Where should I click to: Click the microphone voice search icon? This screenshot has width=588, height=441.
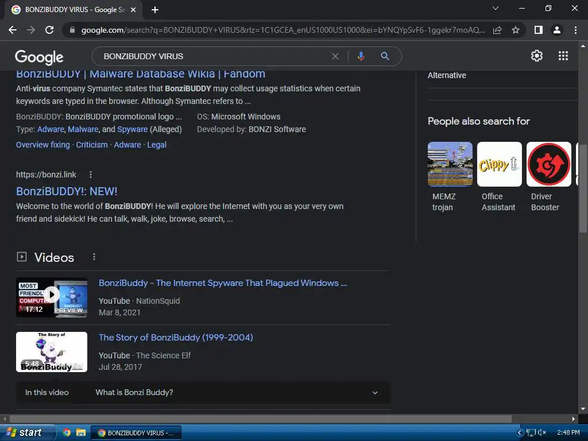361,56
